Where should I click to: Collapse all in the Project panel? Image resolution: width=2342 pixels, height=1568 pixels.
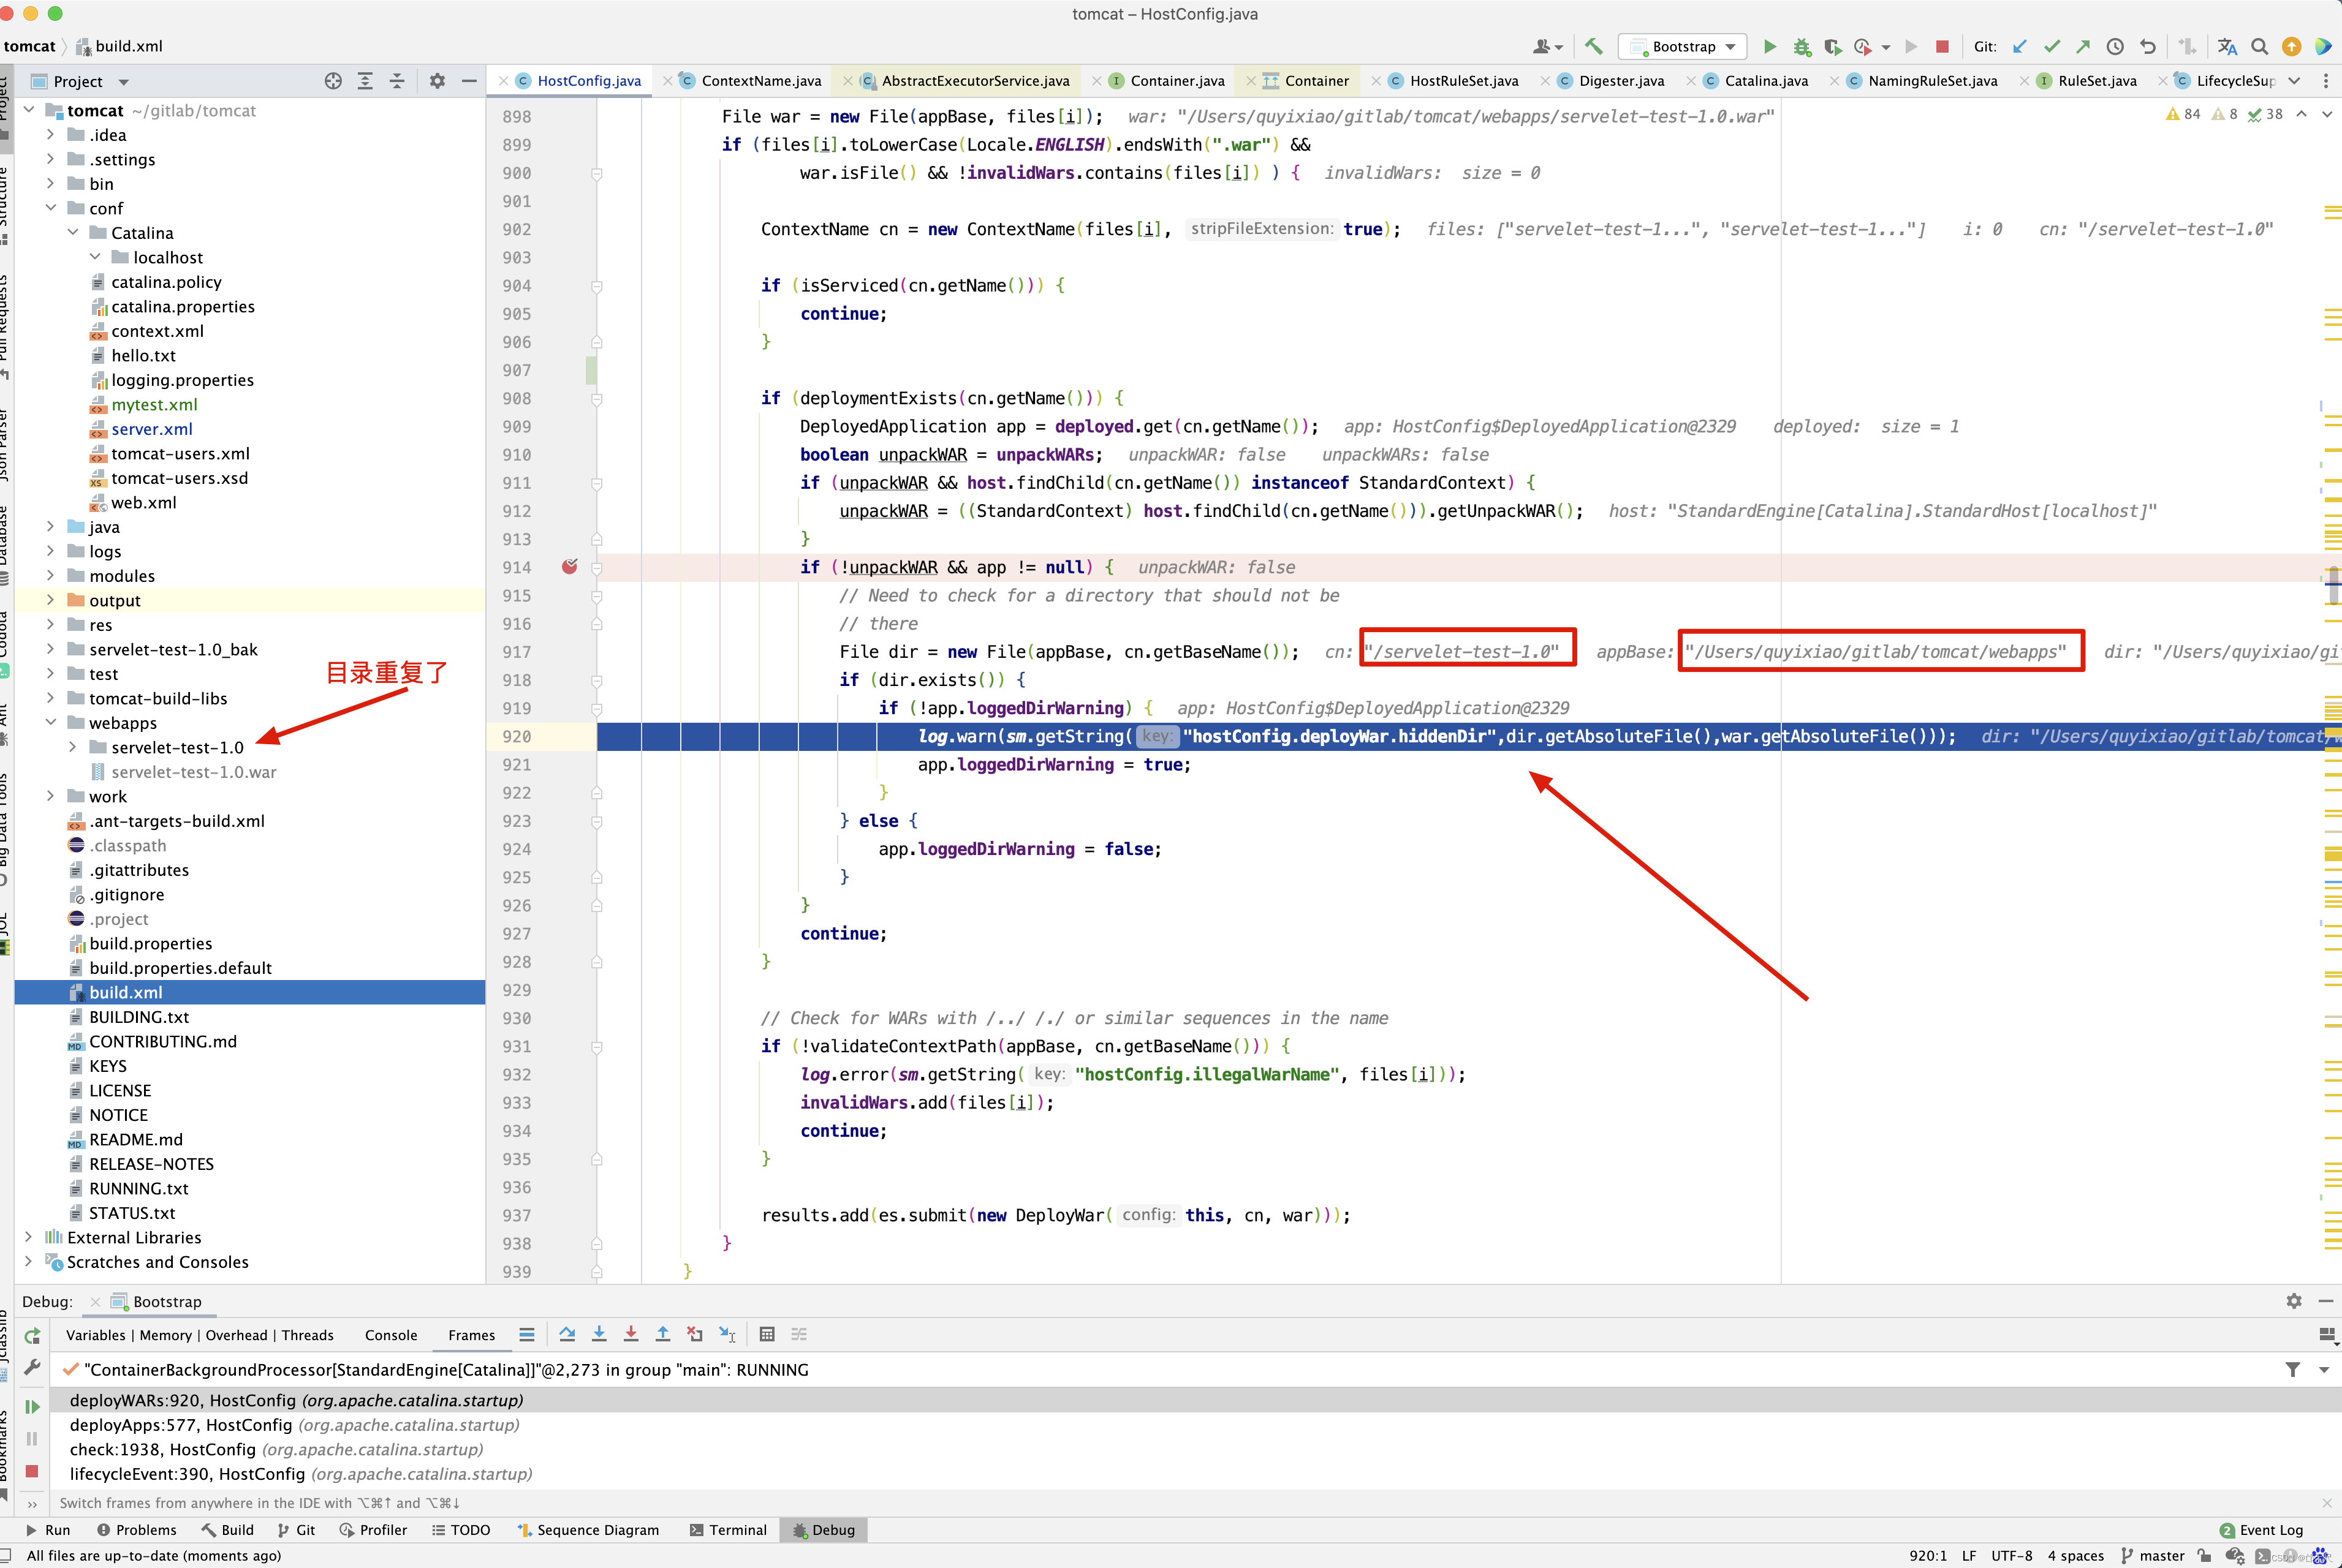397,81
